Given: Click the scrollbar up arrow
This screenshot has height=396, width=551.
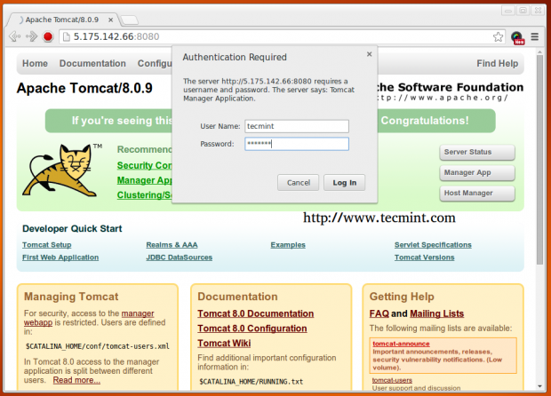Looking at the screenshot, I should click(539, 52).
